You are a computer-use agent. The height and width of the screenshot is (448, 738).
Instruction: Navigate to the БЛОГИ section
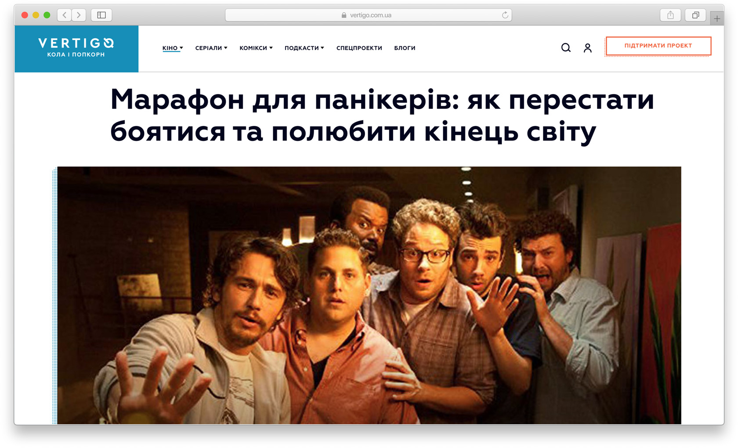405,48
